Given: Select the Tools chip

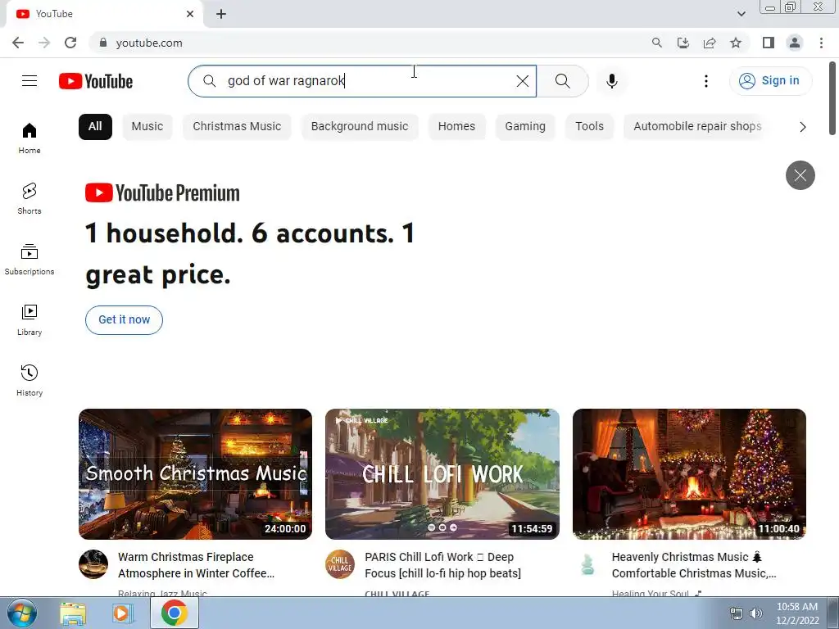Looking at the screenshot, I should (589, 127).
